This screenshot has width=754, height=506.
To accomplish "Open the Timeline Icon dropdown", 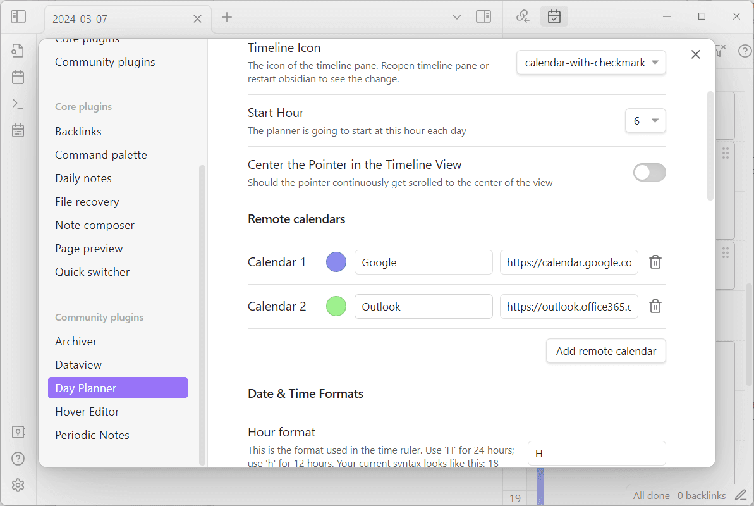I will [590, 62].
